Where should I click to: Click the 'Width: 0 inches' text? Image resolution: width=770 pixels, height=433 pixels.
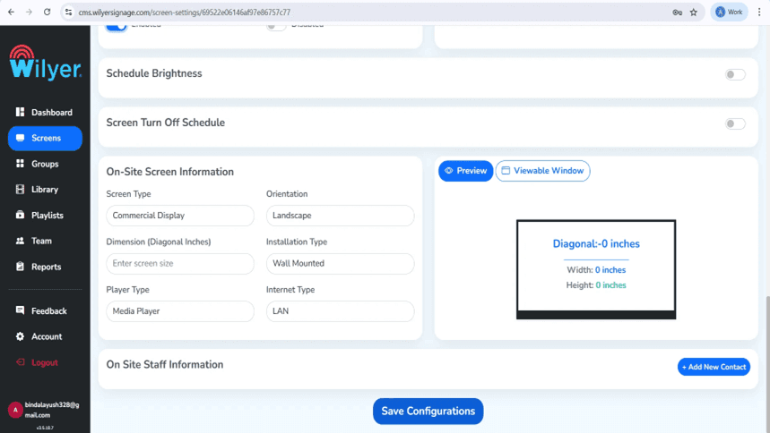[596, 269]
